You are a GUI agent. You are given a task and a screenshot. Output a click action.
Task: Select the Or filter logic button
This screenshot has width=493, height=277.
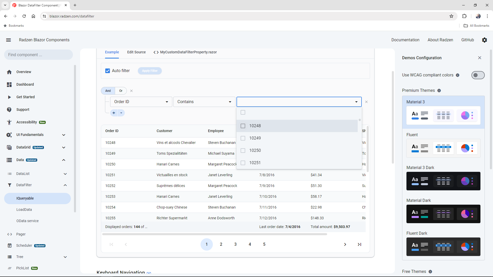coord(121,91)
